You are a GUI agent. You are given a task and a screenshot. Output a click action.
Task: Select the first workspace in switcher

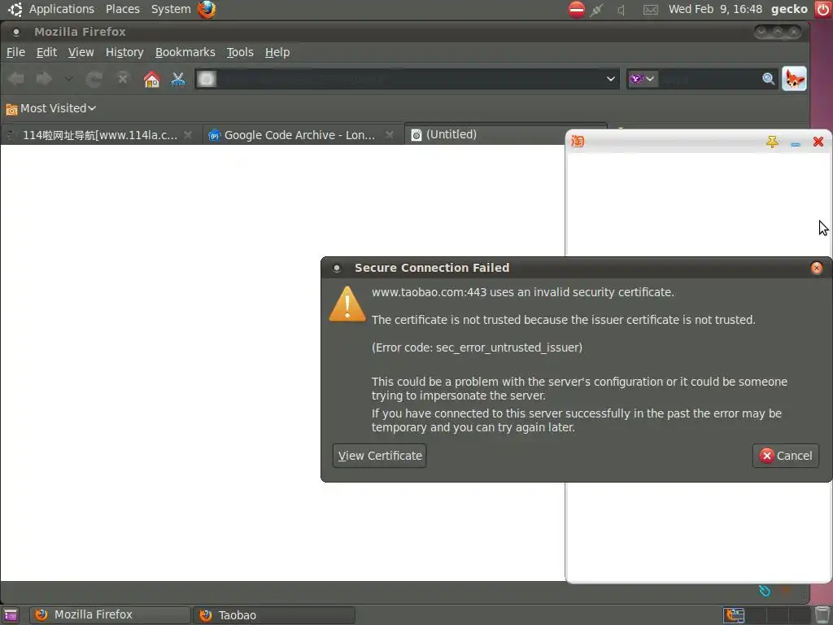[735, 615]
